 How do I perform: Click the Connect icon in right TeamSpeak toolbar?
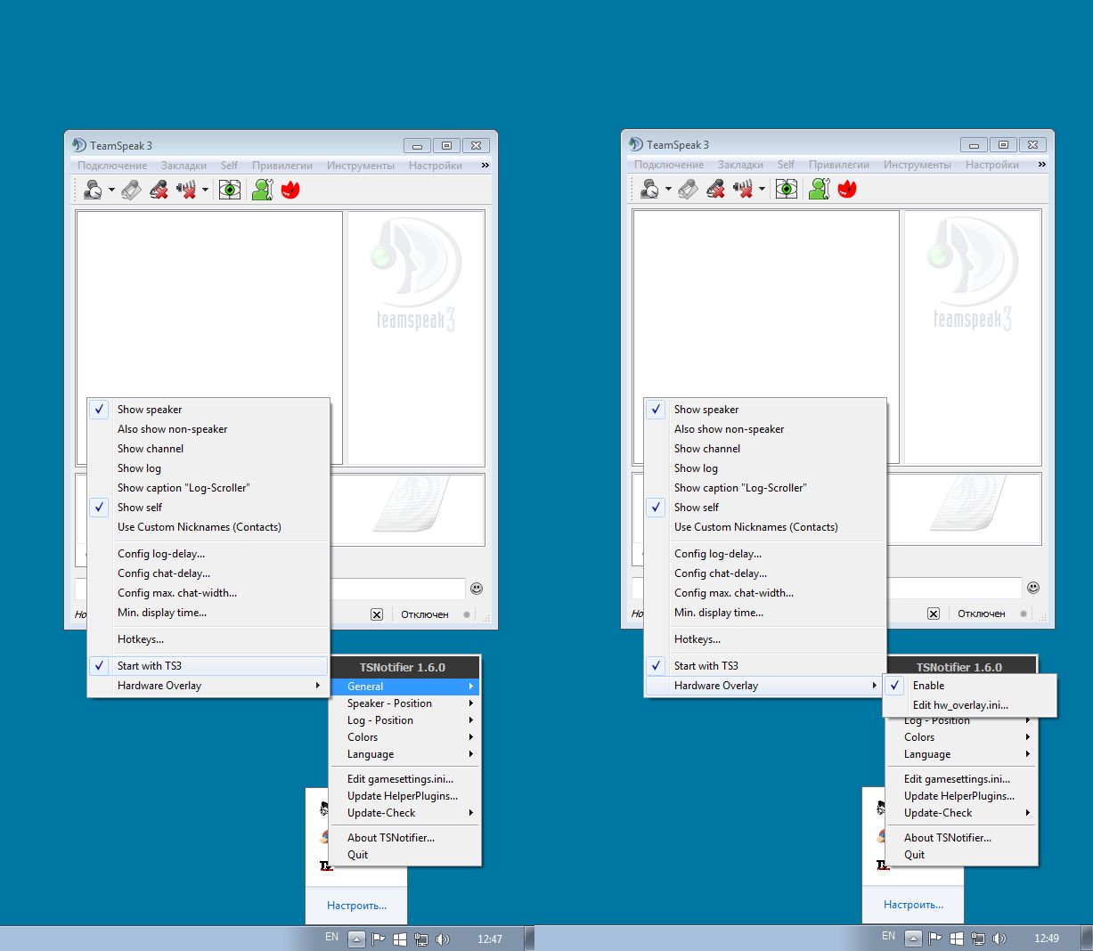(649, 188)
